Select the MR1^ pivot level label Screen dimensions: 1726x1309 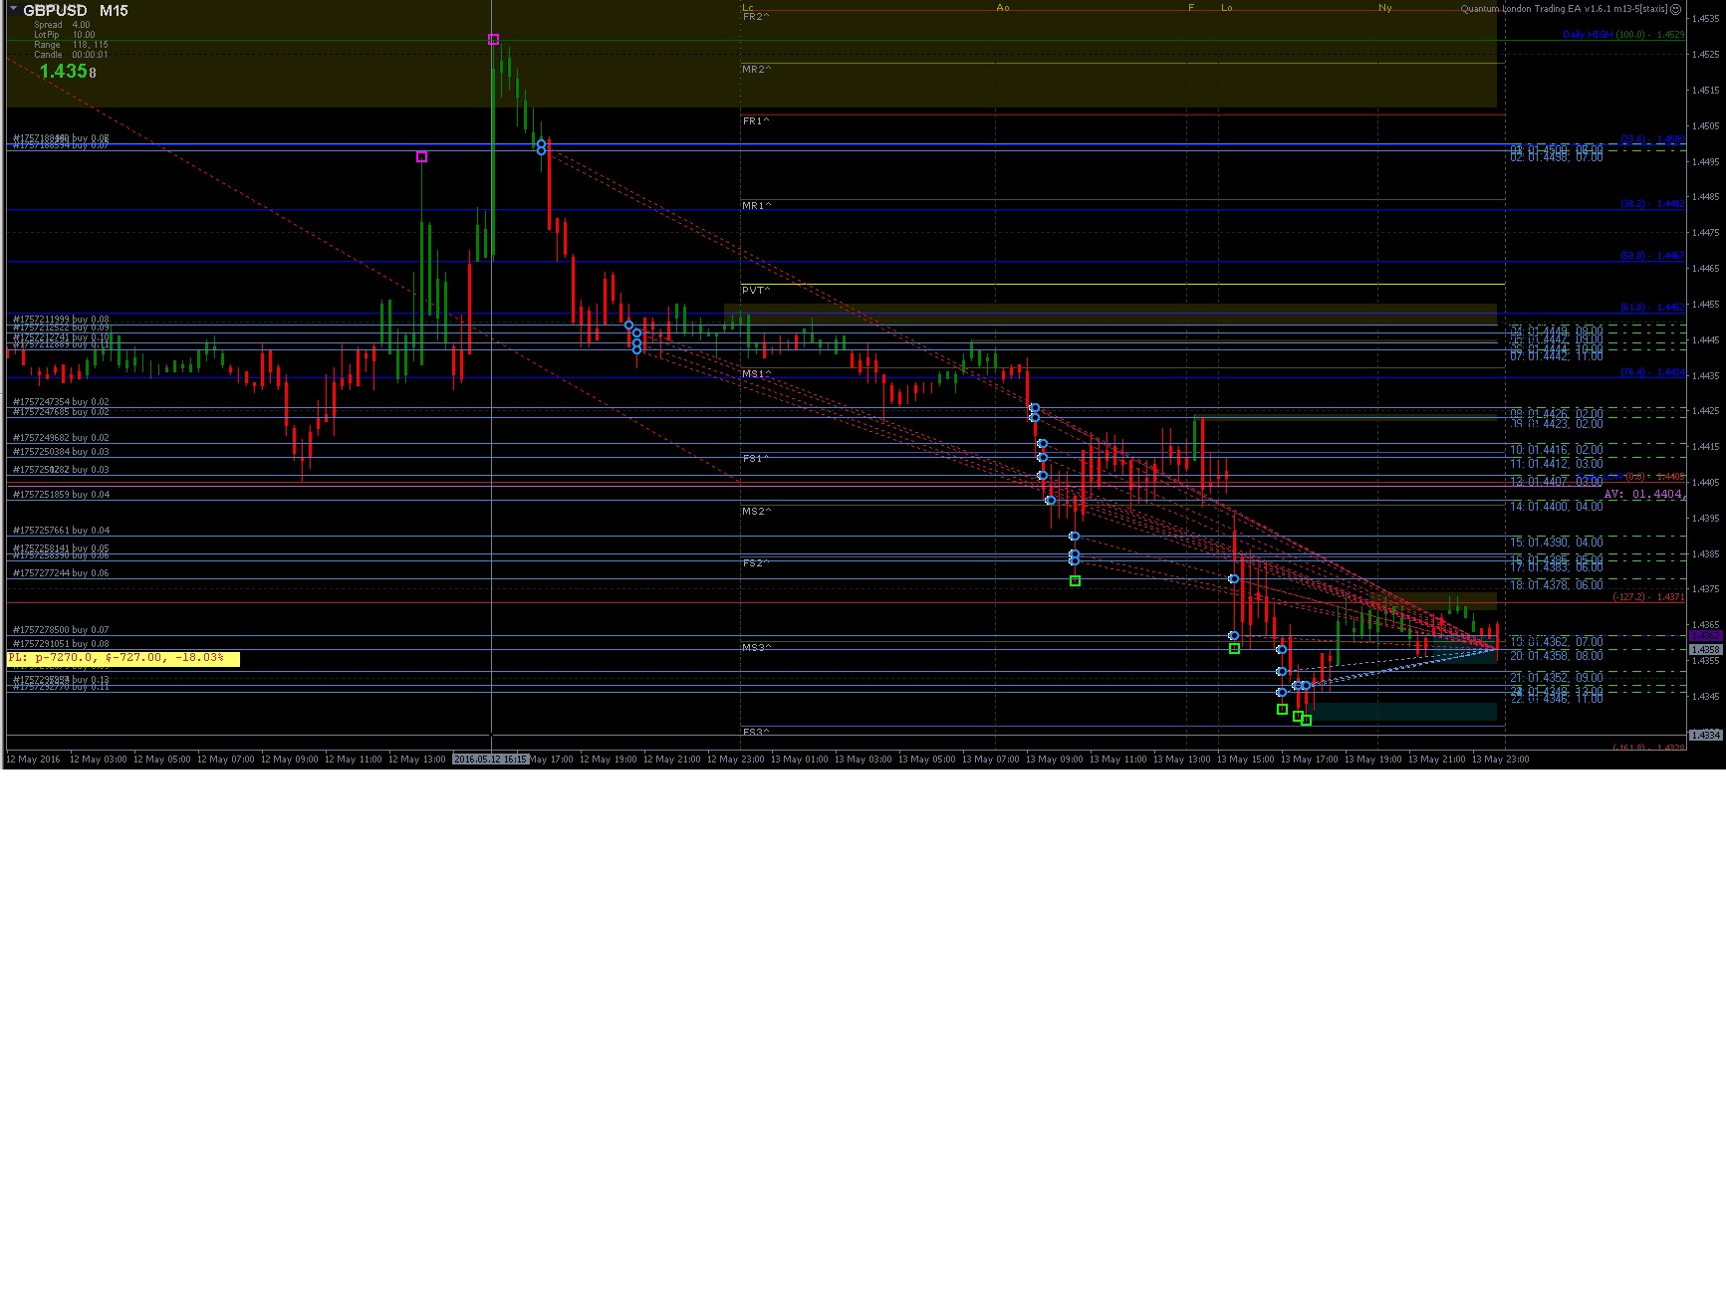pos(756,206)
